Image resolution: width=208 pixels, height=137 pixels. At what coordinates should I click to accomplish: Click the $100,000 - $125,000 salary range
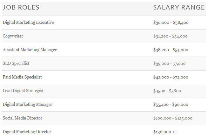173,118
